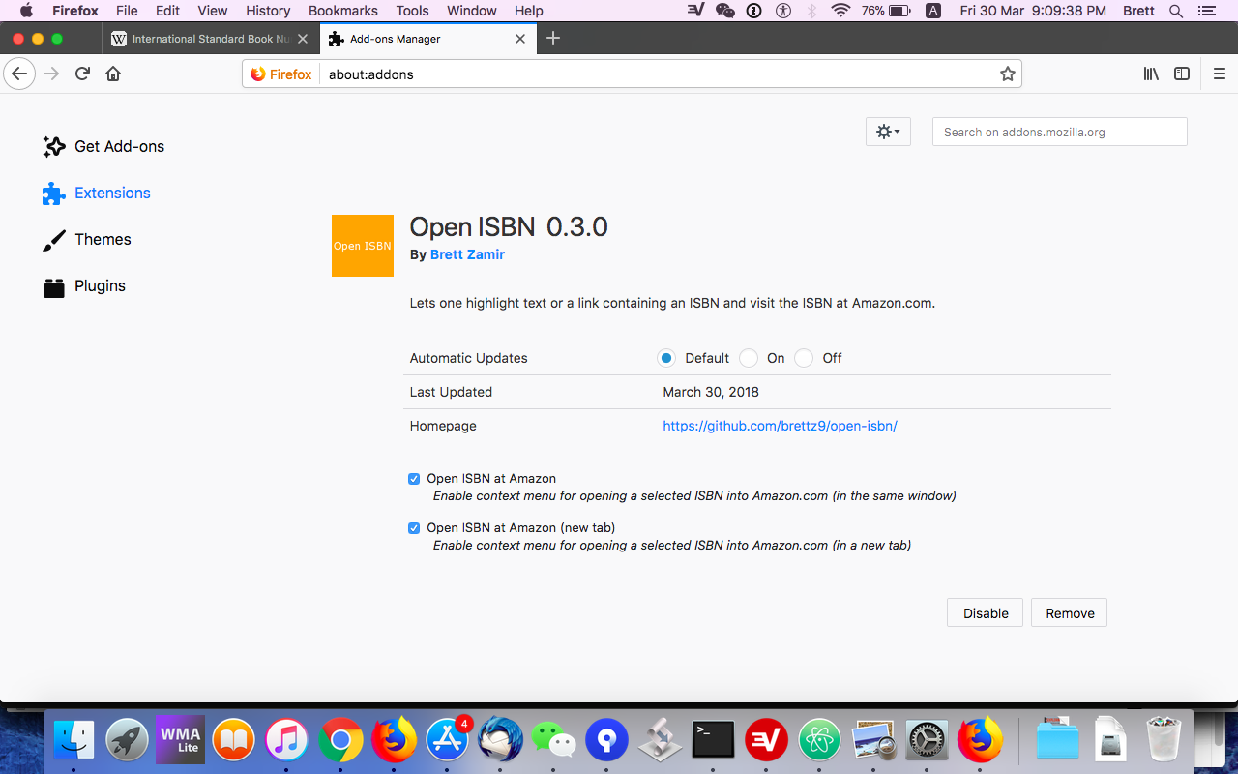Open a new tab with plus button
Image resolution: width=1238 pixels, height=774 pixels.
pyautogui.click(x=553, y=39)
